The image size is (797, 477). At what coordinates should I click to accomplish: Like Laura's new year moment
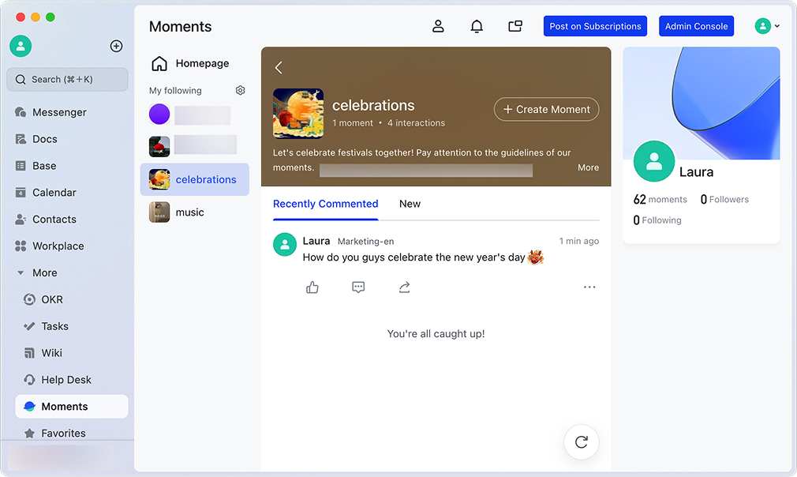pos(312,287)
